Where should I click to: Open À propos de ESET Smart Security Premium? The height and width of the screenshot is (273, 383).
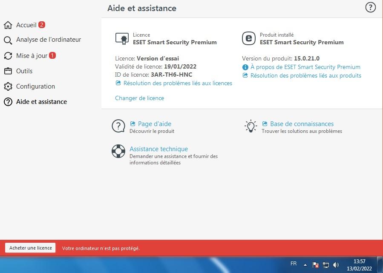305,67
